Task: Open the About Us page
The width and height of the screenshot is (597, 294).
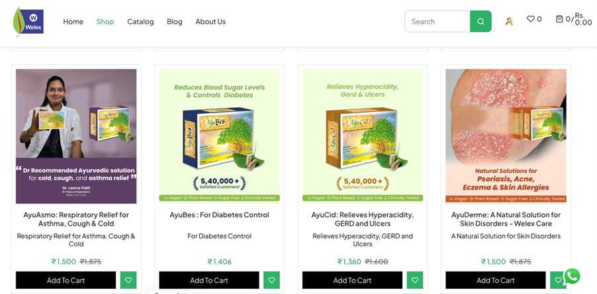Action: coord(210,22)
